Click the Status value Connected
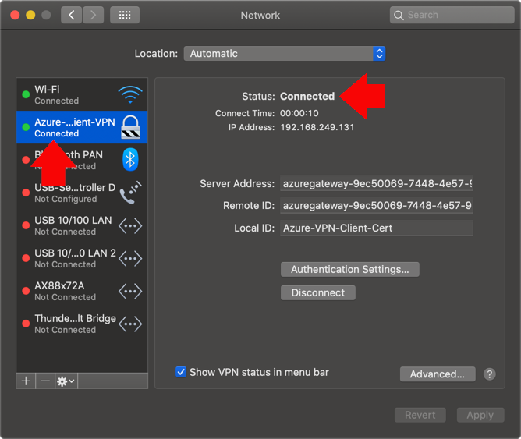 pos(307,97)
